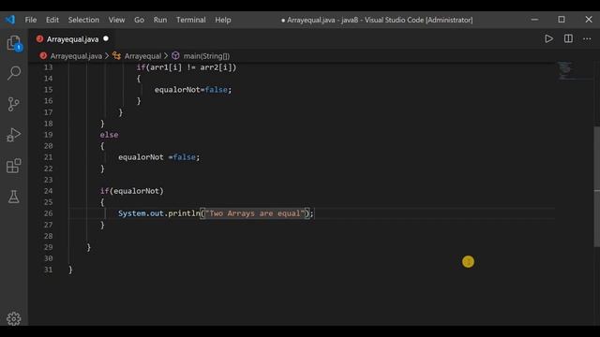The height and width of the screenshot is (337, 600).
Task: Open the Testing flask icon
Action: pyautogui.click(x=14, y=197)
